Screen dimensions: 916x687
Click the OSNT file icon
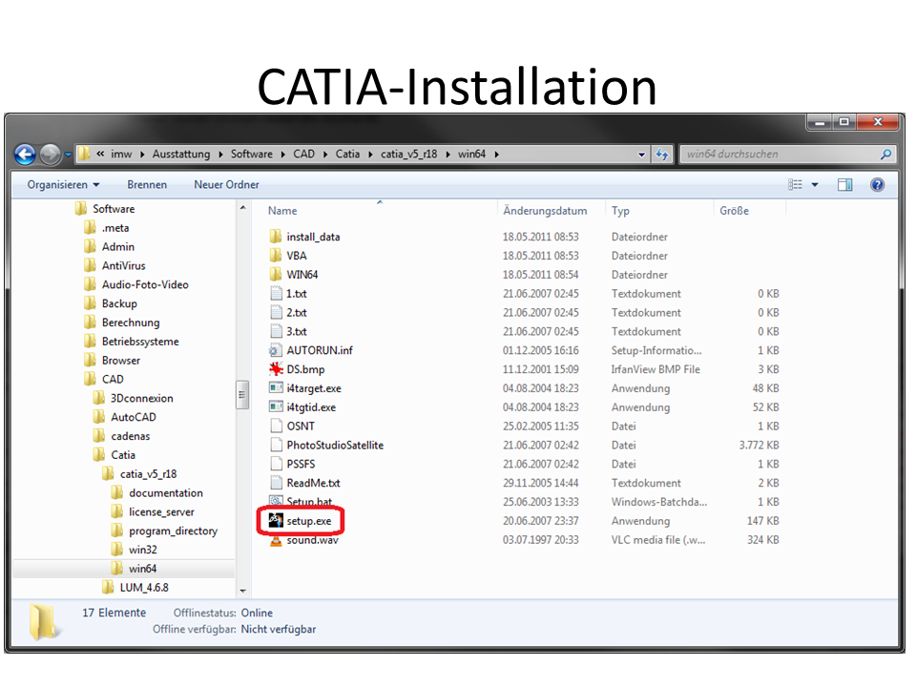pos(277,426)
